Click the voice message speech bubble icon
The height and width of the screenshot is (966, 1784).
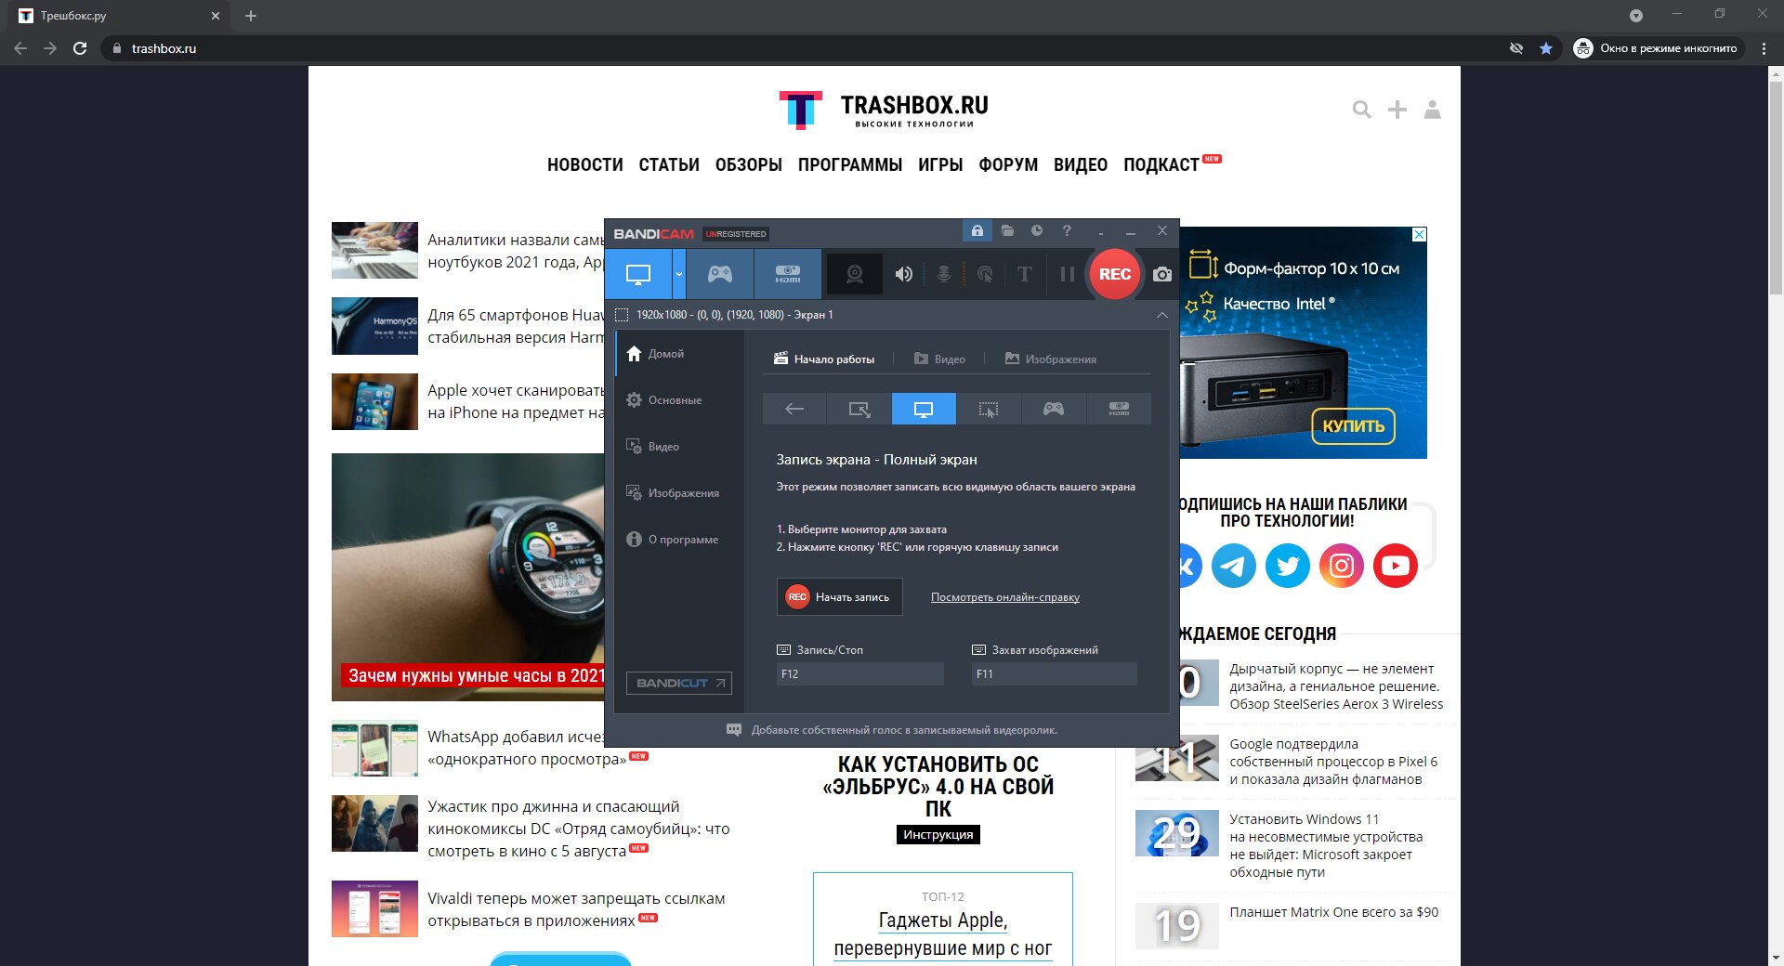734,730
